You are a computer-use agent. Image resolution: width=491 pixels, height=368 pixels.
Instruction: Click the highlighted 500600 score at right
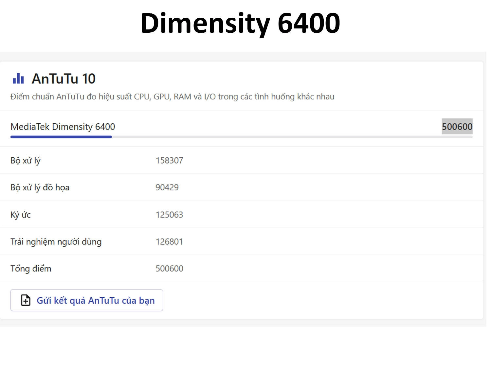click(x=457, y=127)
